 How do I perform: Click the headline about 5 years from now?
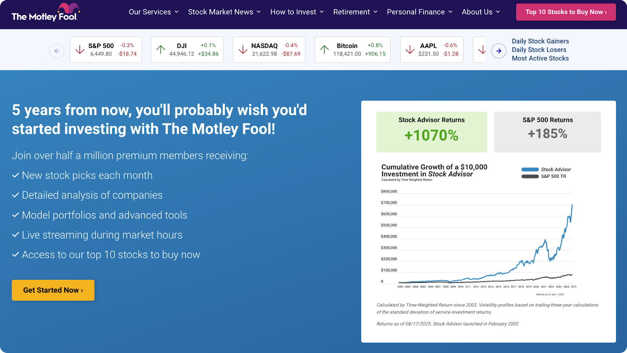click(x=159, y=119)
